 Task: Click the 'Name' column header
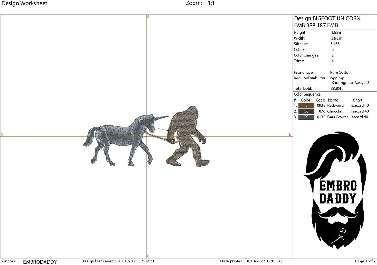pyautogui.click(x=333, y=100)
